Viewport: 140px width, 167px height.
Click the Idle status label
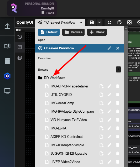click(18, 30)
